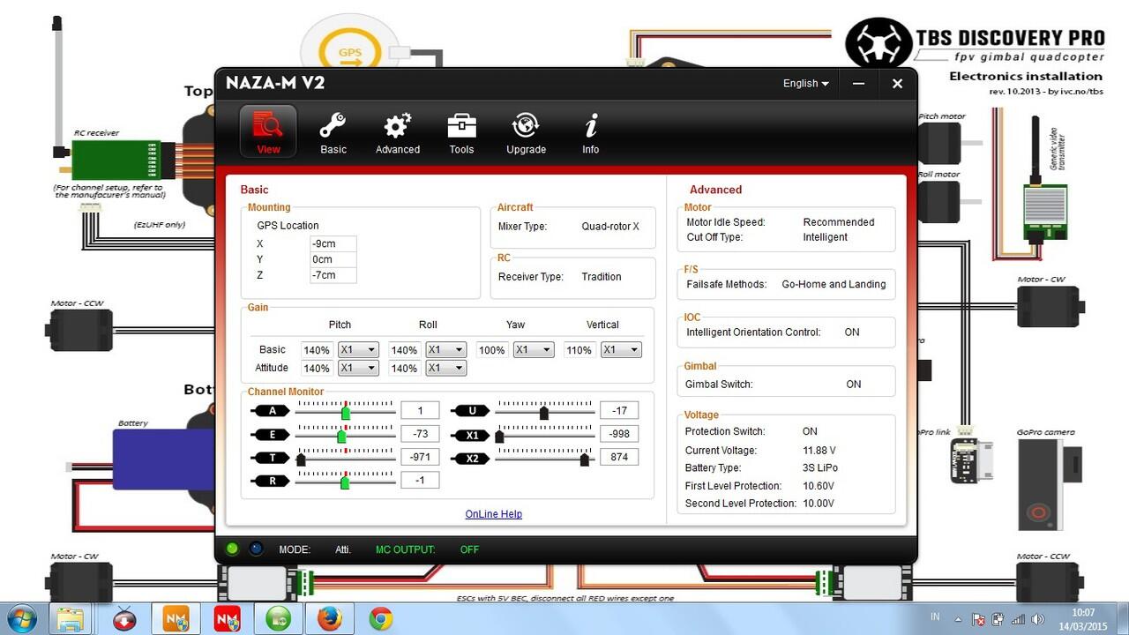Click the channel R badge
Image resolution: width=1129 pixels, height=635 pixels.
[x=271, y=481]
